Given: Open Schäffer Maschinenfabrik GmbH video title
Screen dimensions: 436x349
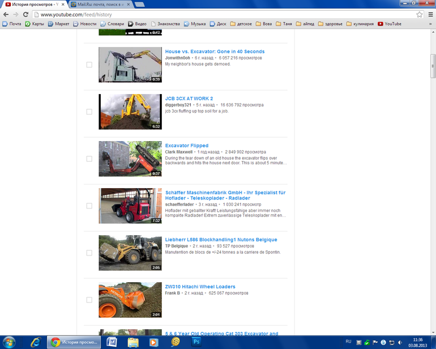Looking at the screenshot, I should click(225, 195).
